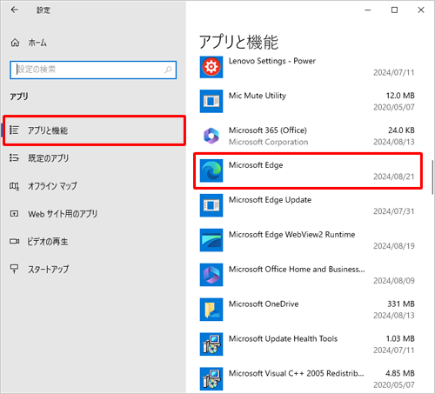The height and width of the screenshot is (394, 435).
Task: Open the スタートアップ section
Action: (x=93, y=269)
